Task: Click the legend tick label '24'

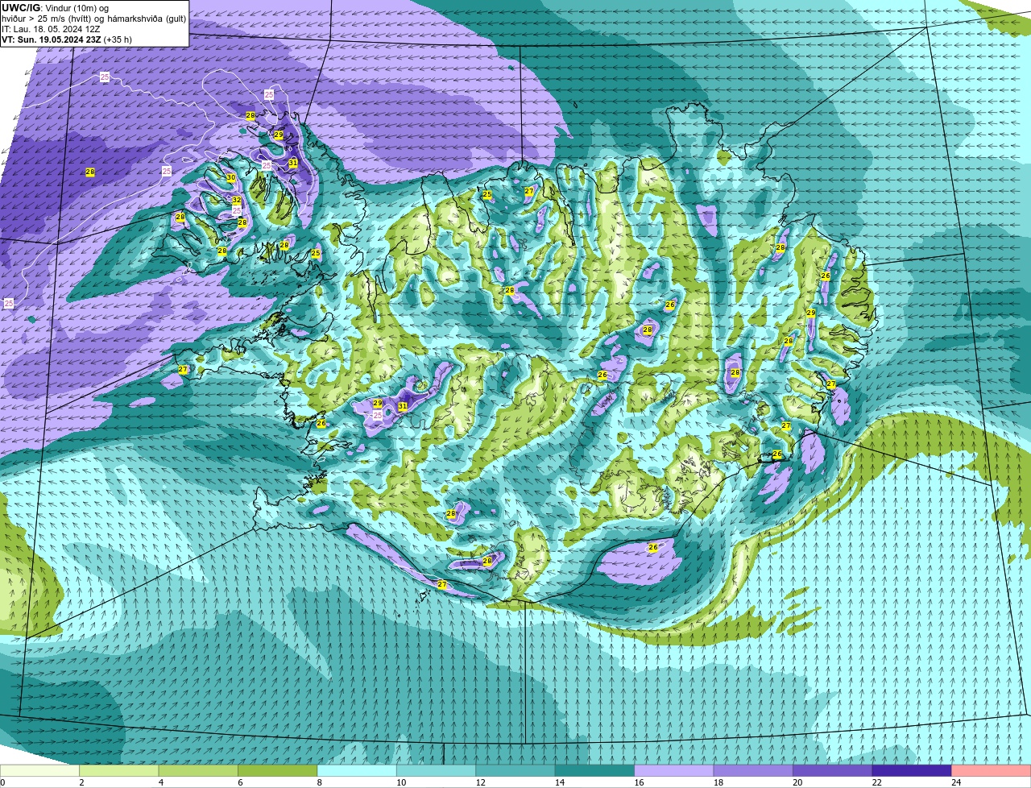Action: pyautogui.click(x=956, y=782)
